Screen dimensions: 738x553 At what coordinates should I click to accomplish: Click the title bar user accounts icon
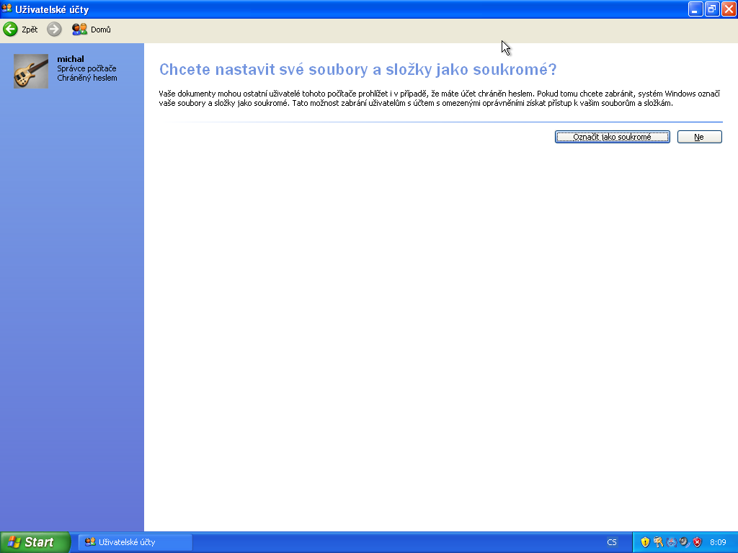[x=7, y=9]
